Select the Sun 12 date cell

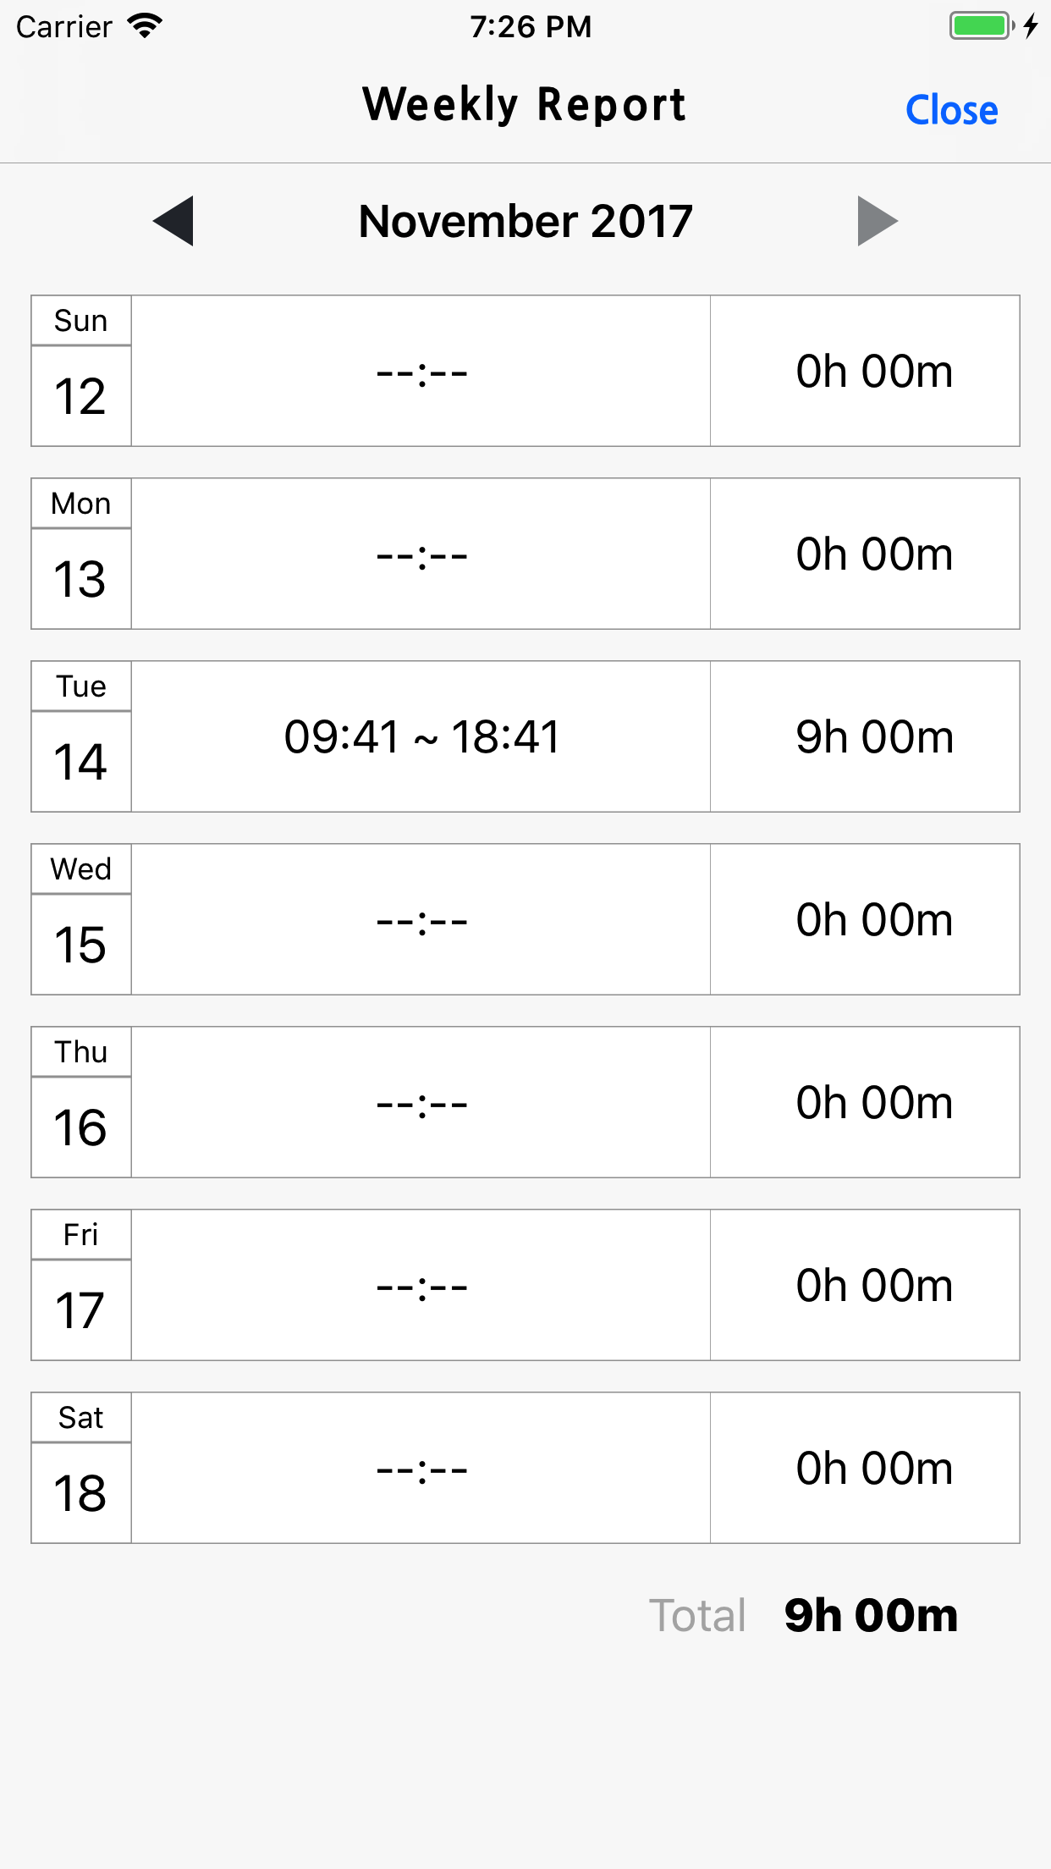click(81, 371)
